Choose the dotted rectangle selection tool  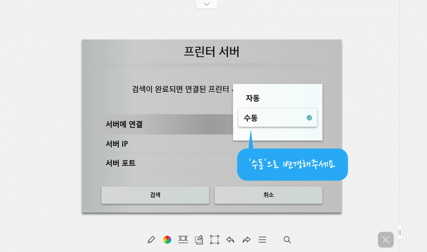point(214,240)
